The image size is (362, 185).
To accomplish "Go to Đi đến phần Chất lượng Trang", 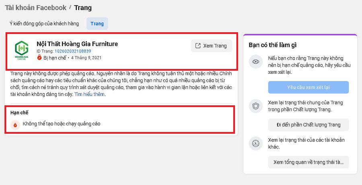I will pyautogui.click(x=308, y=125).
